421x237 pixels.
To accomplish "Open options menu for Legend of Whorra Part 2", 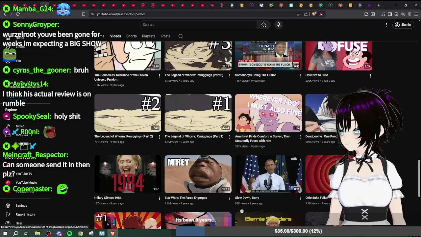I will (159, 137).
